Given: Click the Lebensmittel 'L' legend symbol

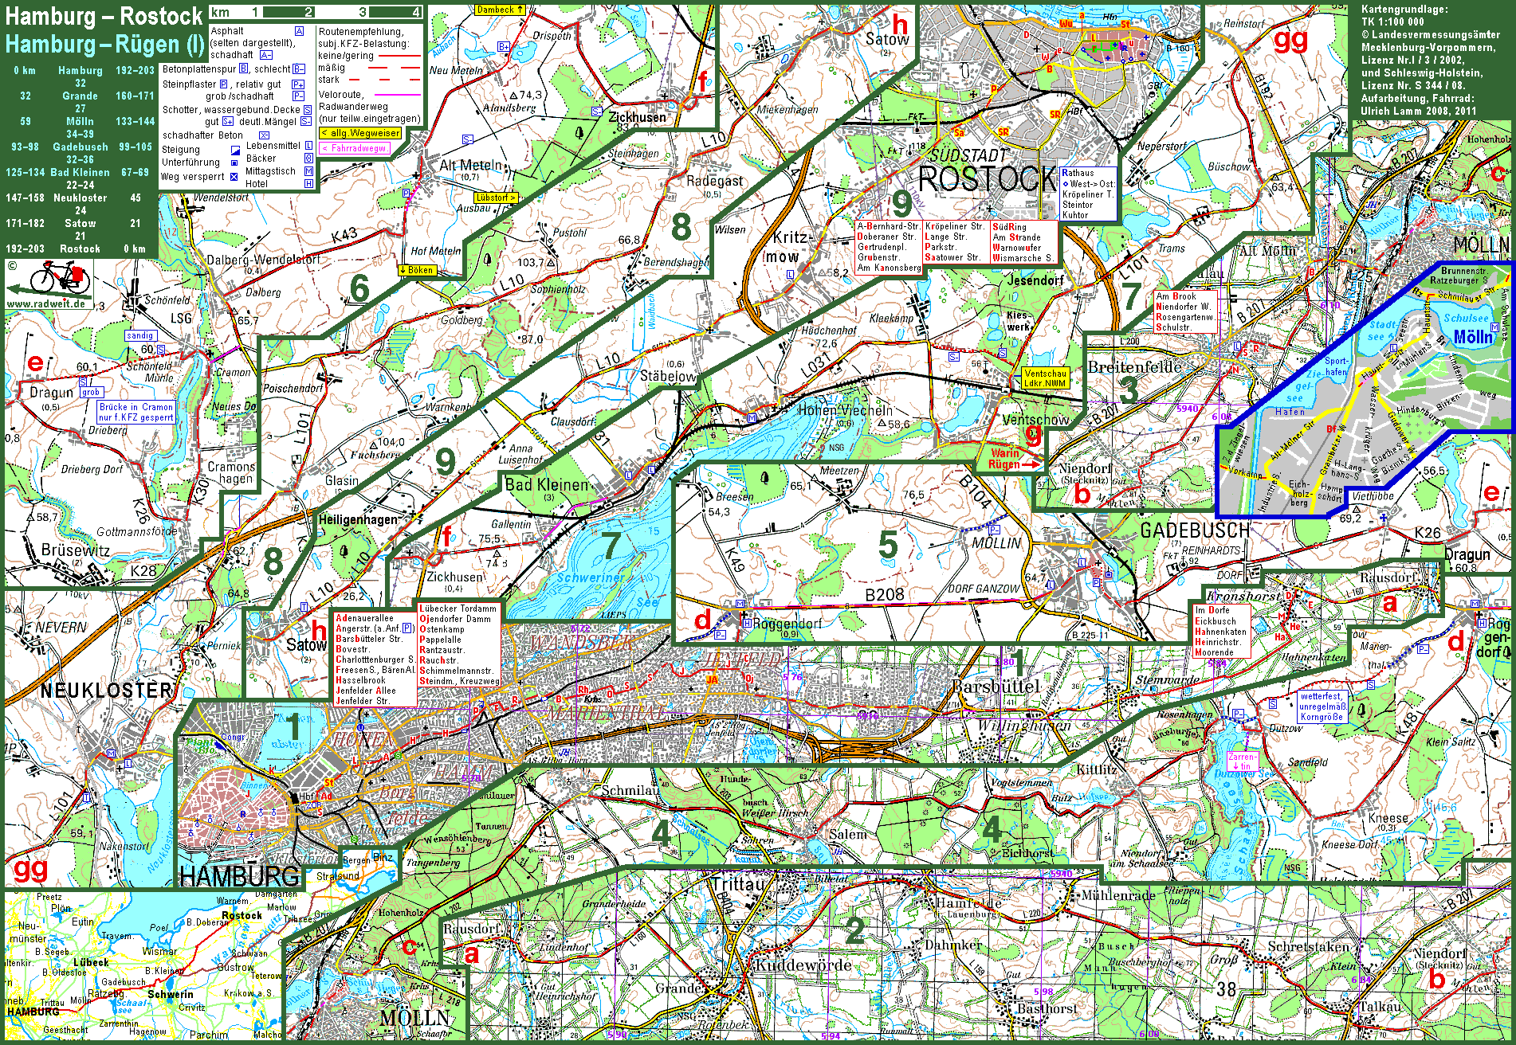Looking at the screenshot, I should 308,146.
